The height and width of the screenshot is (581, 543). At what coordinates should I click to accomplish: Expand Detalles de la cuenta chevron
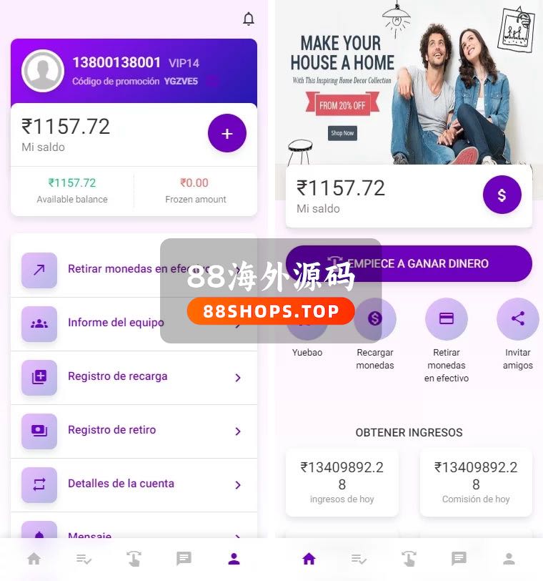238,485
